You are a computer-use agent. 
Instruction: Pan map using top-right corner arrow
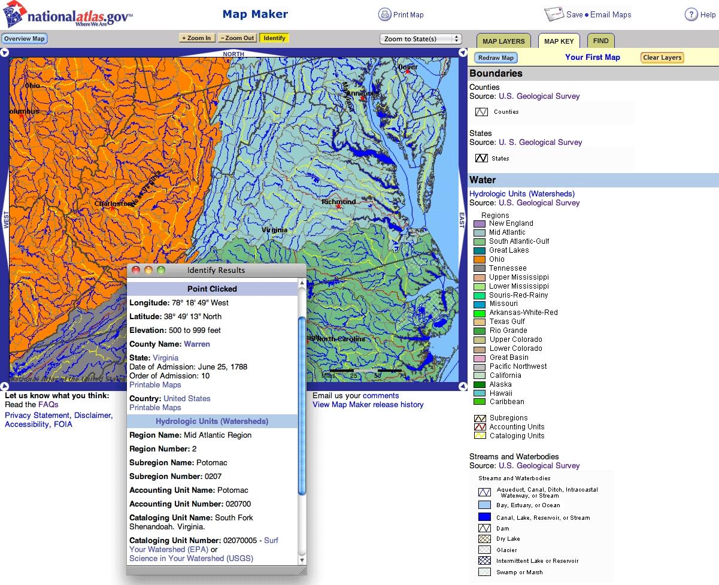[x=463, y=53]
